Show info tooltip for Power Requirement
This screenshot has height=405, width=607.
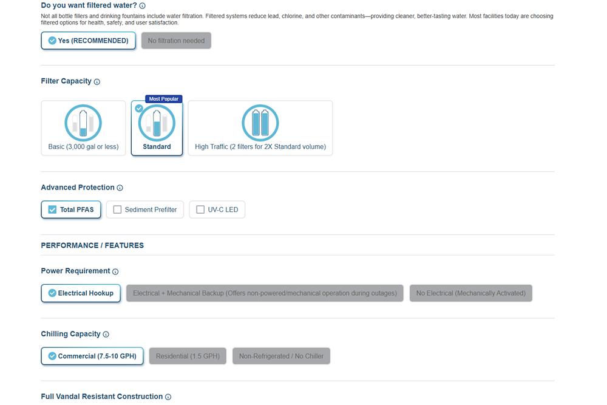(115, 271)
